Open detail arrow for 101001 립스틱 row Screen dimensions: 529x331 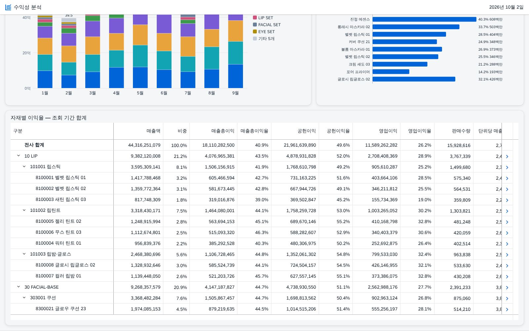tap(507, 167)
